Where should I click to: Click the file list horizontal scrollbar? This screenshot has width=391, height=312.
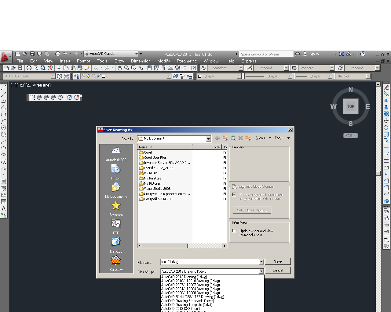[182, 246]
